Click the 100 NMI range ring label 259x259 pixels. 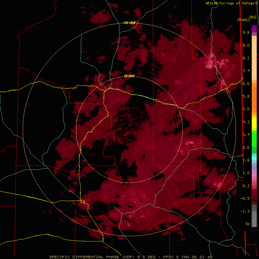(x=129, y=23)
